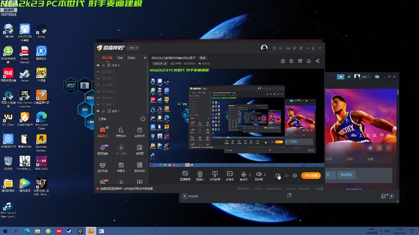Expand the speaker options arrow
Image resolution: width=419 pixels, height=235 pixels.
[x=265, y=175]
